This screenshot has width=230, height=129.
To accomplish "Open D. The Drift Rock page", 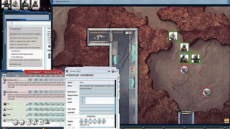I will pyautogui.click(x=17, y=57).
